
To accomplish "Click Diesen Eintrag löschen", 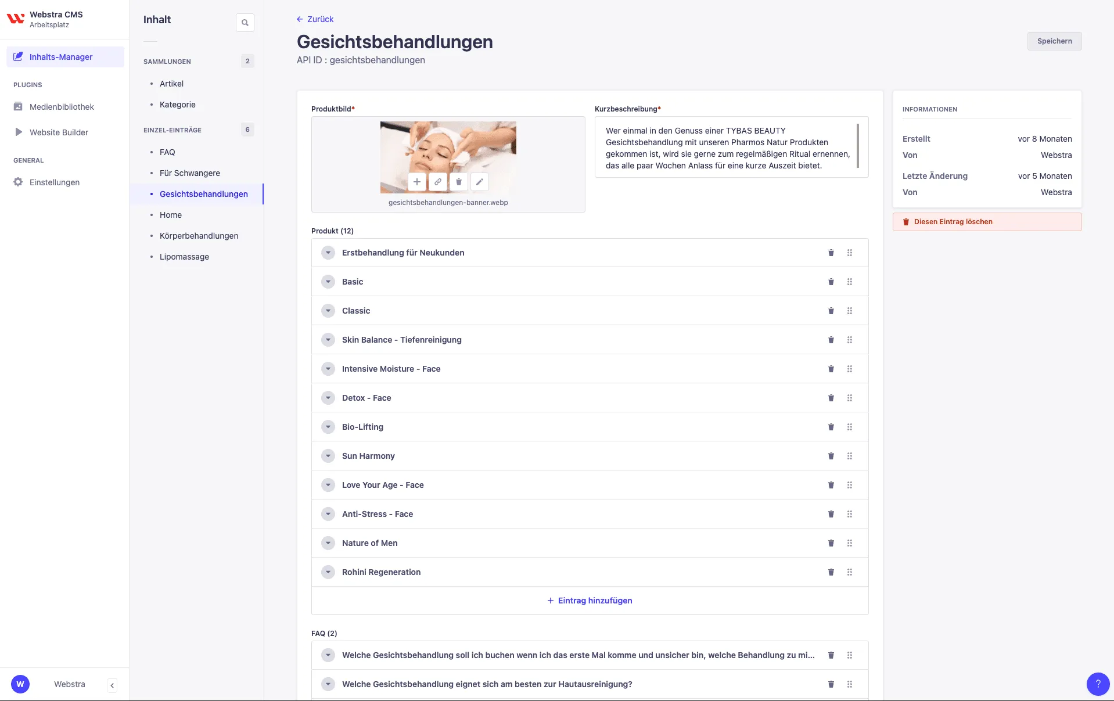I will point(987,222).
